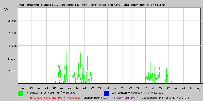The height and width of the screenshot is (101, 203).
Task: Click the graph title text at top
Action: pos(91,5)
